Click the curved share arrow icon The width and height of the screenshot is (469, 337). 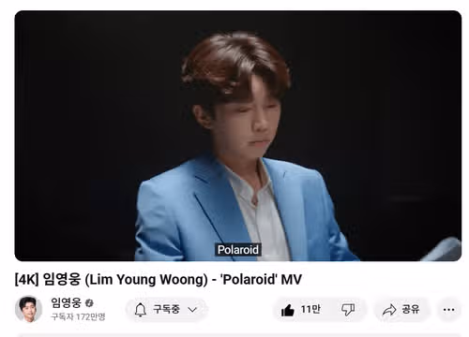click(389, 310)
